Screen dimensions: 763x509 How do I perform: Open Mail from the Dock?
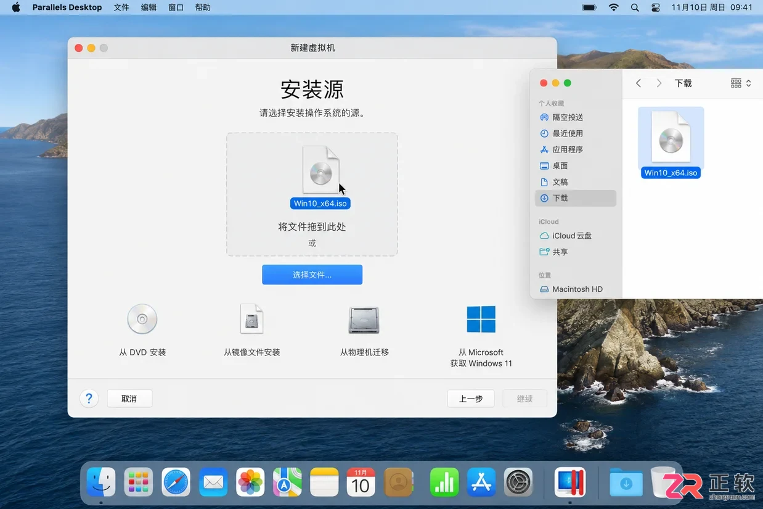[213, 482]
